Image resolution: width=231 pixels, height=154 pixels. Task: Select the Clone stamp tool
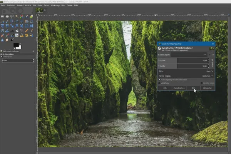tap(22, 35)
